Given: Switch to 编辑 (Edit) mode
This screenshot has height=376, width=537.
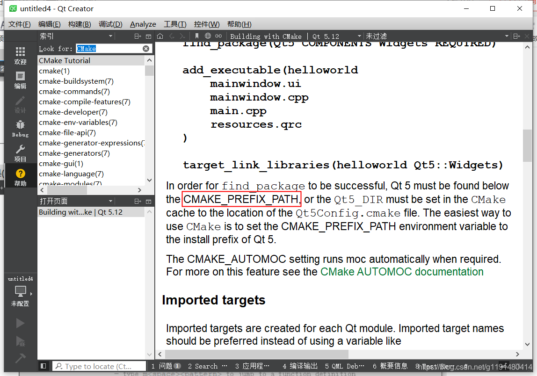Looking at the screenshot, I should [20, 80].
